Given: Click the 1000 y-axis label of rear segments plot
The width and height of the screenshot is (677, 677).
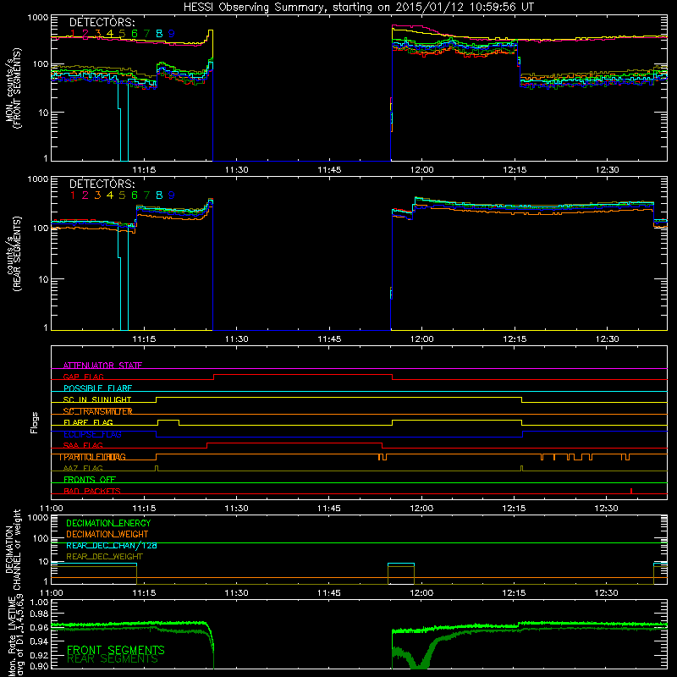Looking at the screenshot, I should (37, 179).
